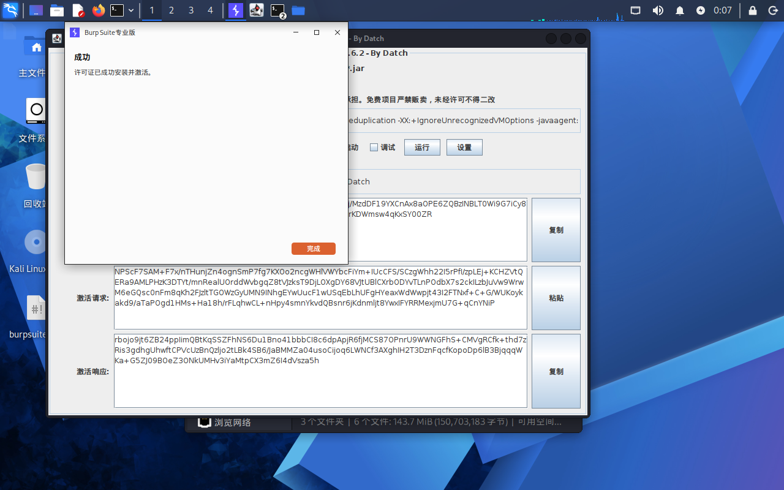Click the license name field containing Datch
The width and height of the screenshot is (784, 490).
point(464,181)
